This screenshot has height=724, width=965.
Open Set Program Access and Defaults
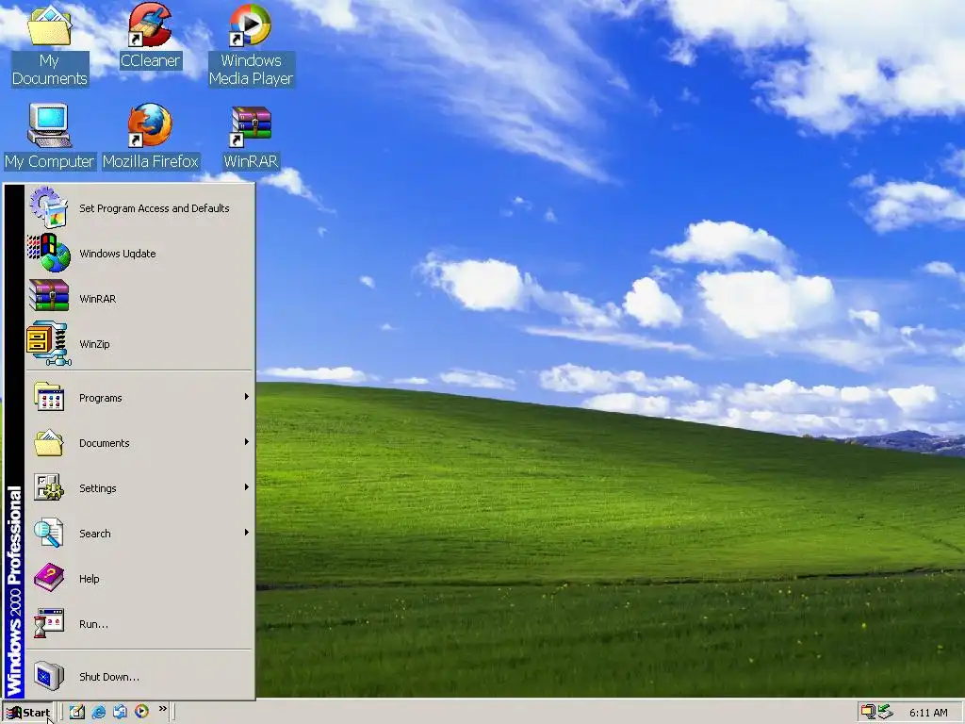[x=139, y=208]
